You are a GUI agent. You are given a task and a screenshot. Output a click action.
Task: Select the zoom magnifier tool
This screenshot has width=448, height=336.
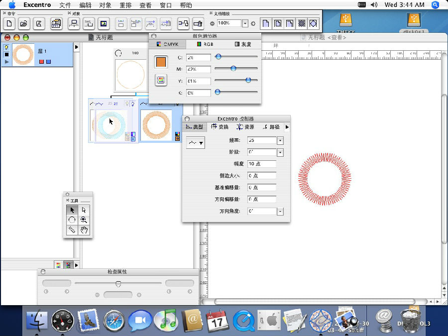tap(84, 220)
